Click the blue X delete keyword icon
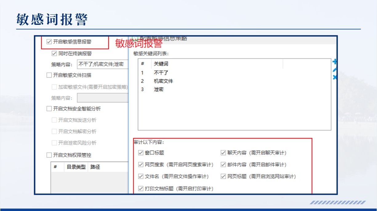 pyautogui.click(x=335, y=78)
